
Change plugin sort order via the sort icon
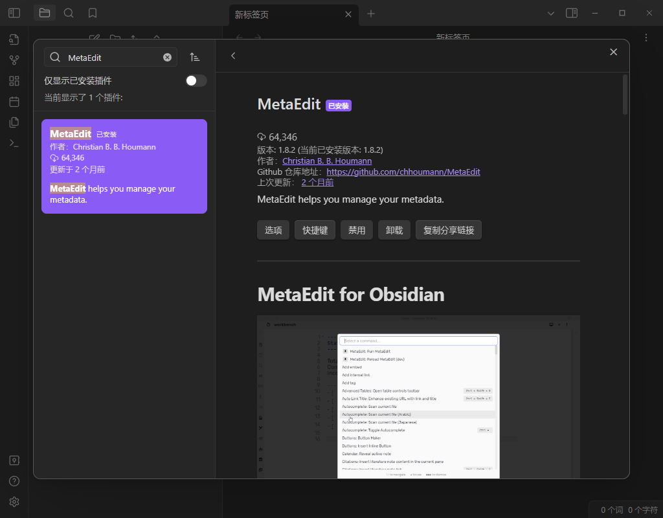(x=195, y=57)
